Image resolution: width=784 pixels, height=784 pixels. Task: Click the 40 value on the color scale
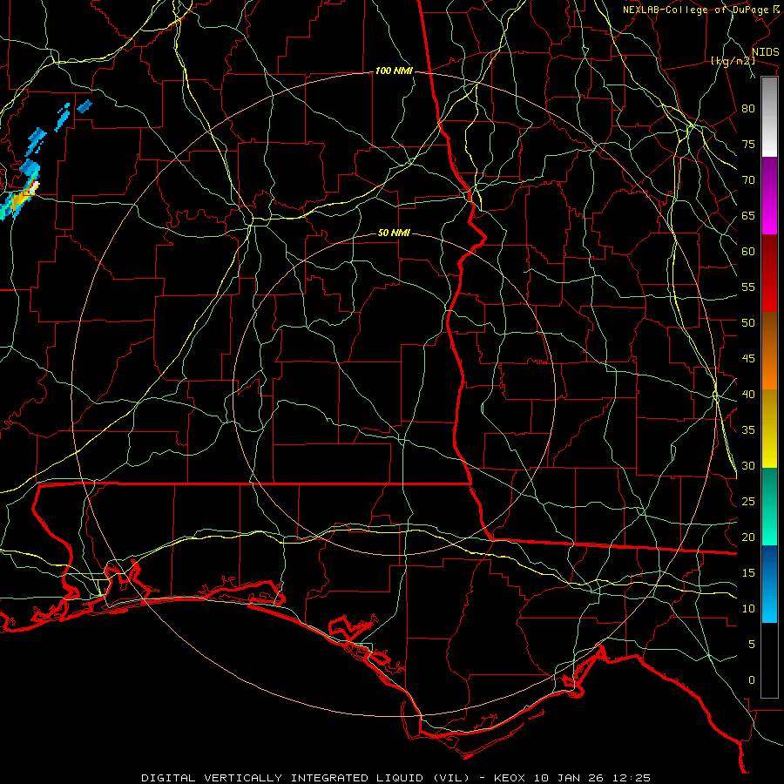[748, 395]
